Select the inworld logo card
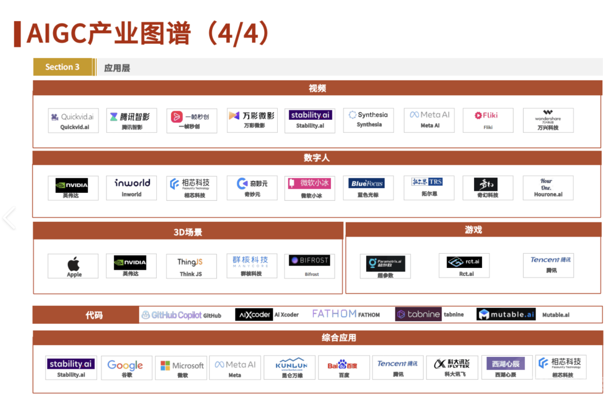The width and height of the screenshot is (616, 402). pos(132,188)
